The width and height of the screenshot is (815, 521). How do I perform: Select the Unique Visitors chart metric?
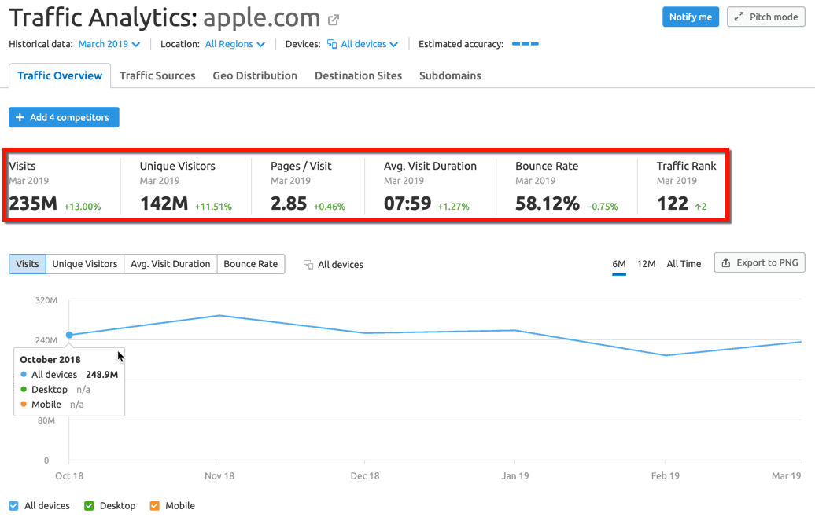[x=84, y=264]
